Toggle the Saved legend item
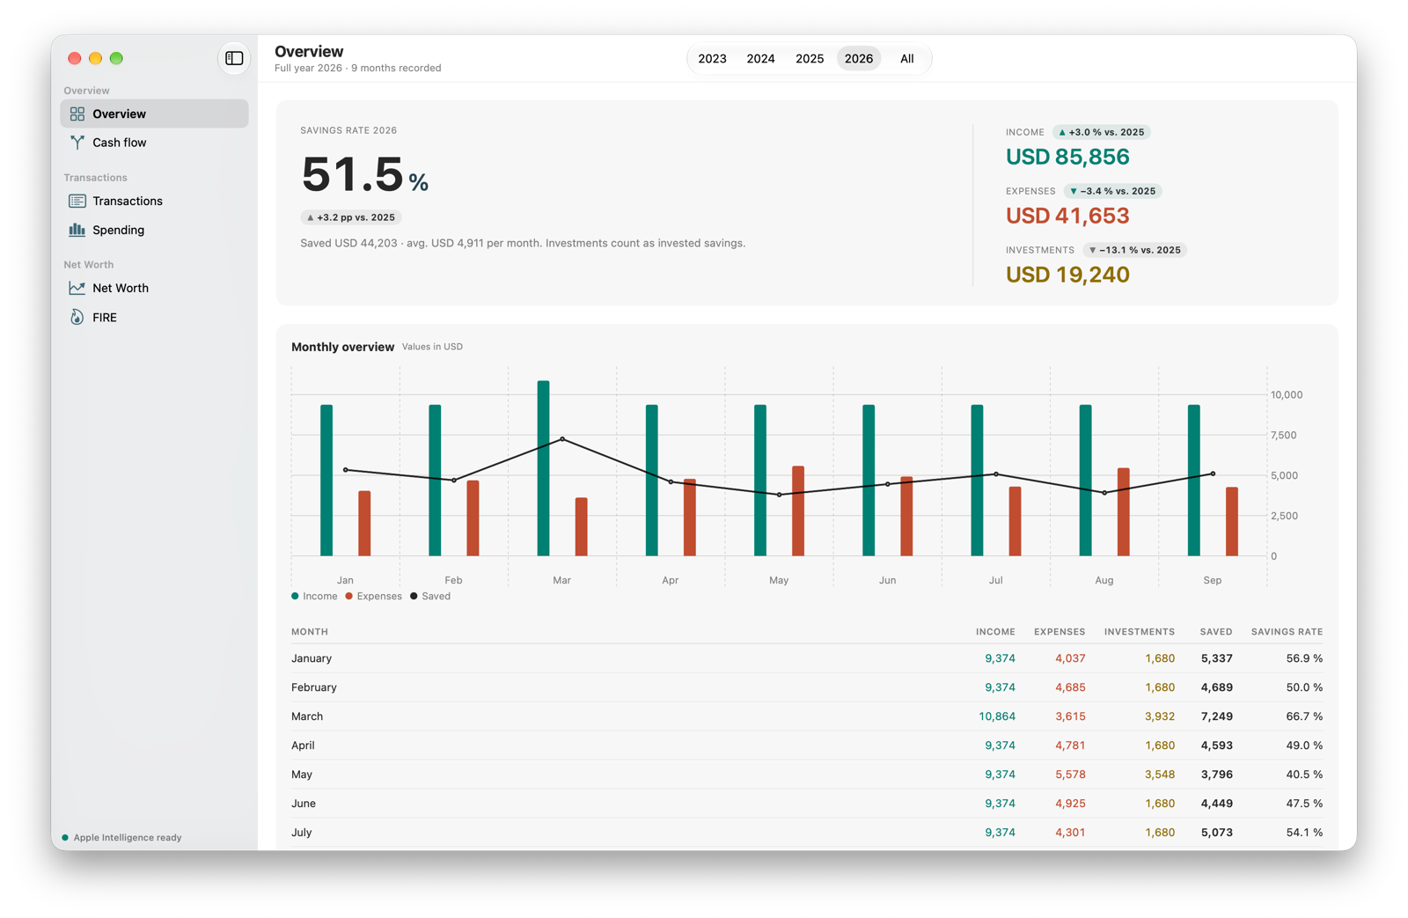Screen dimensions: 1408x918 coord(430,597)
